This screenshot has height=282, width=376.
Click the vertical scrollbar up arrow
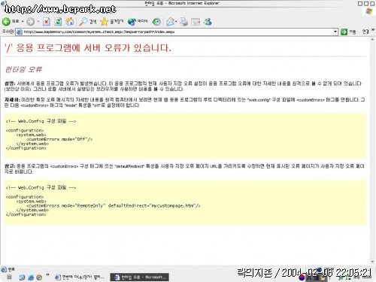372,40
